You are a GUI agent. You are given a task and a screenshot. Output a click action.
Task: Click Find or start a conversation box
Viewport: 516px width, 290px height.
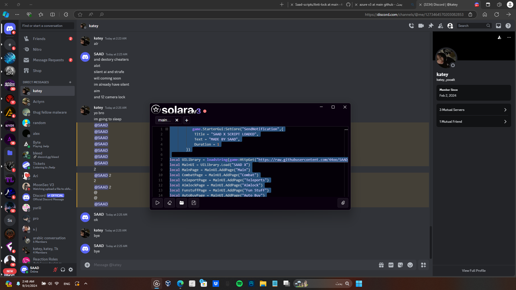48,26
